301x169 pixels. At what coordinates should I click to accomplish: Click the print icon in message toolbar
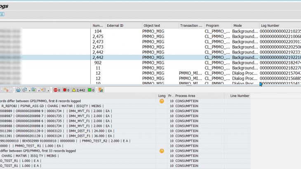18,90
